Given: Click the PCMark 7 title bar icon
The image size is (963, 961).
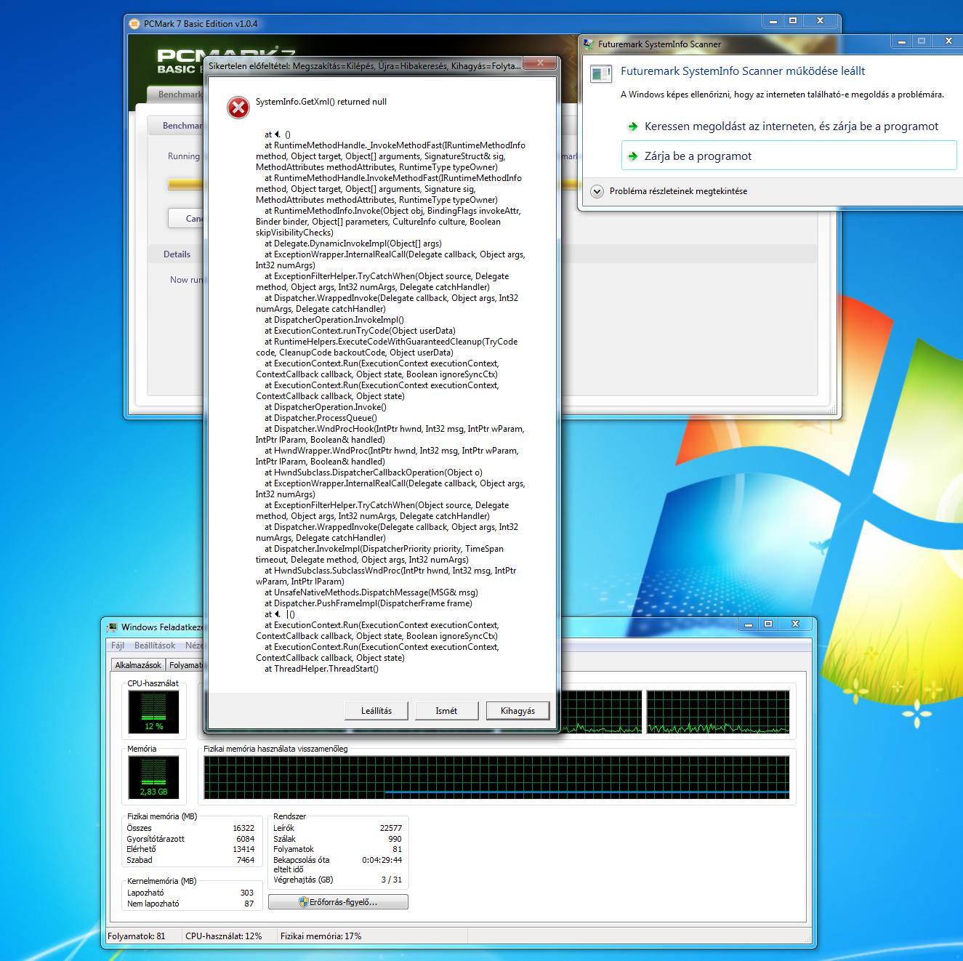Looking at the screenshot, I should [134, 23].
